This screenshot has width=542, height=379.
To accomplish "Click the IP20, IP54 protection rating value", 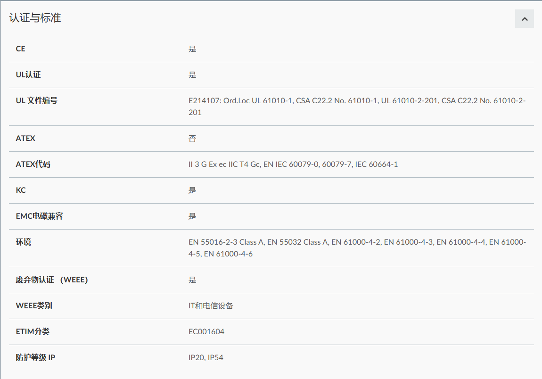I will [205, 358].
